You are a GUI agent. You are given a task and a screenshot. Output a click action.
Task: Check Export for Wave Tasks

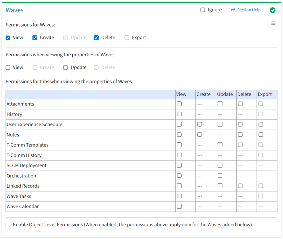(x=261, y=196)
